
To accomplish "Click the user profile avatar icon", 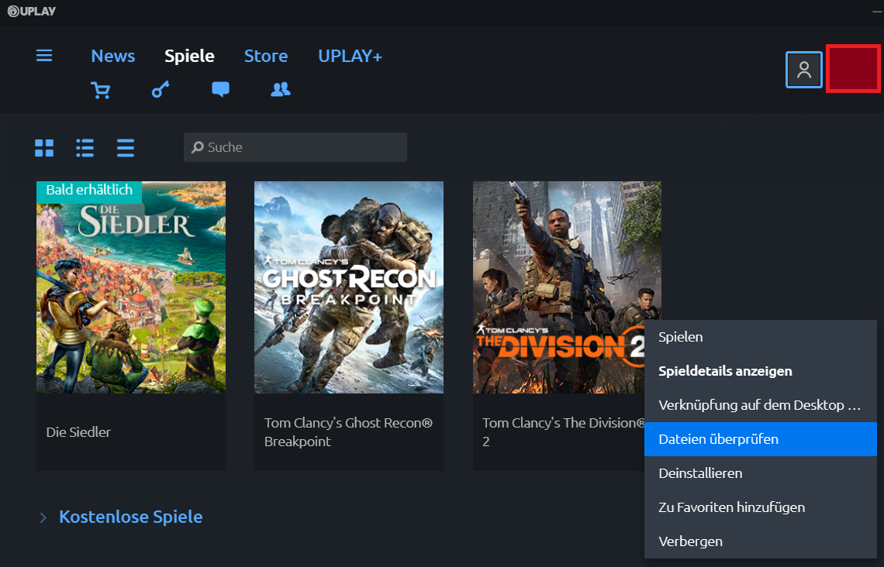I will coord(804,70).
